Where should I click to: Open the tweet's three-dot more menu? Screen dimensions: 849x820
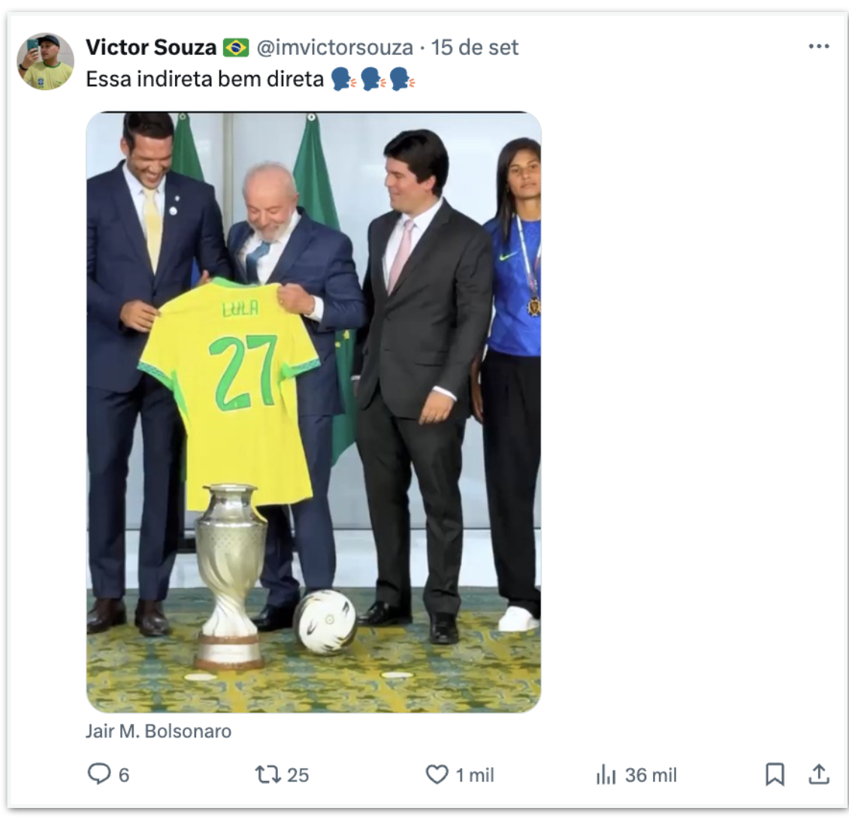click(x=818, y=47)
